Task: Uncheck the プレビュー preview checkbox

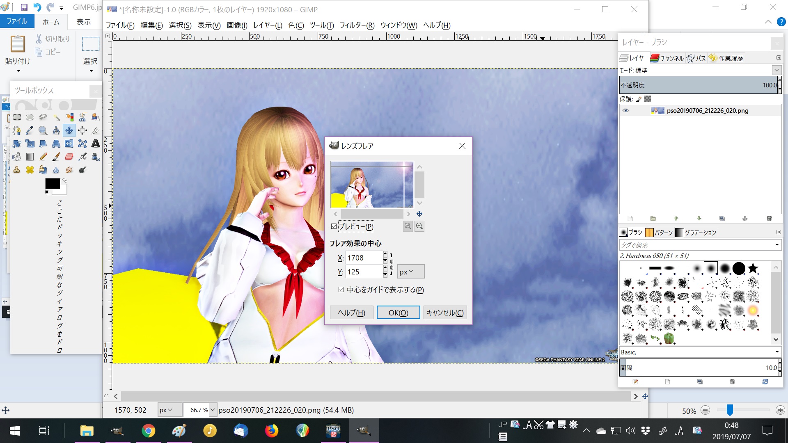Action: click(334, 226)
